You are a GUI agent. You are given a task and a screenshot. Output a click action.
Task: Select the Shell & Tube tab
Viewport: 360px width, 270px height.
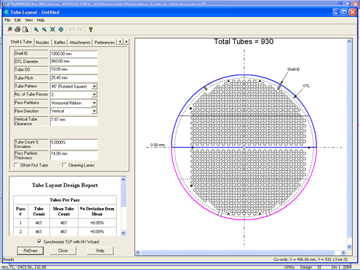[x=21, y=41]
